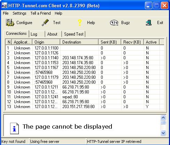
Task: Click the app icon in title bar
Action: (x=5, y=6)
